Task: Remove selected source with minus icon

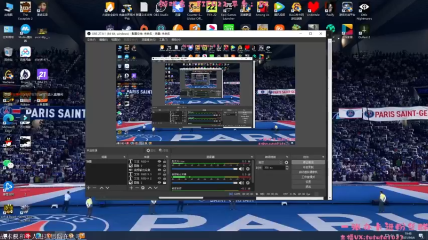Action: 137,188
